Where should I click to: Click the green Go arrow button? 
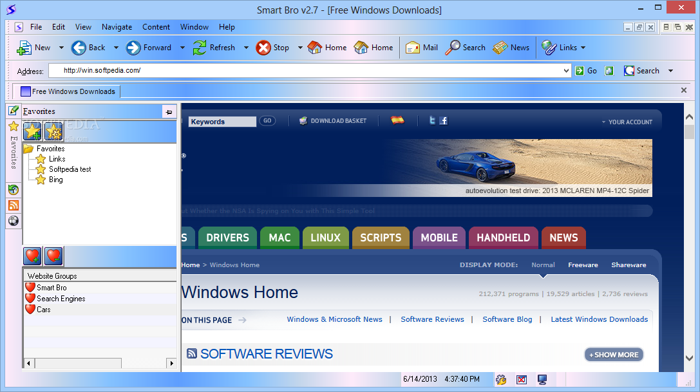580,71
